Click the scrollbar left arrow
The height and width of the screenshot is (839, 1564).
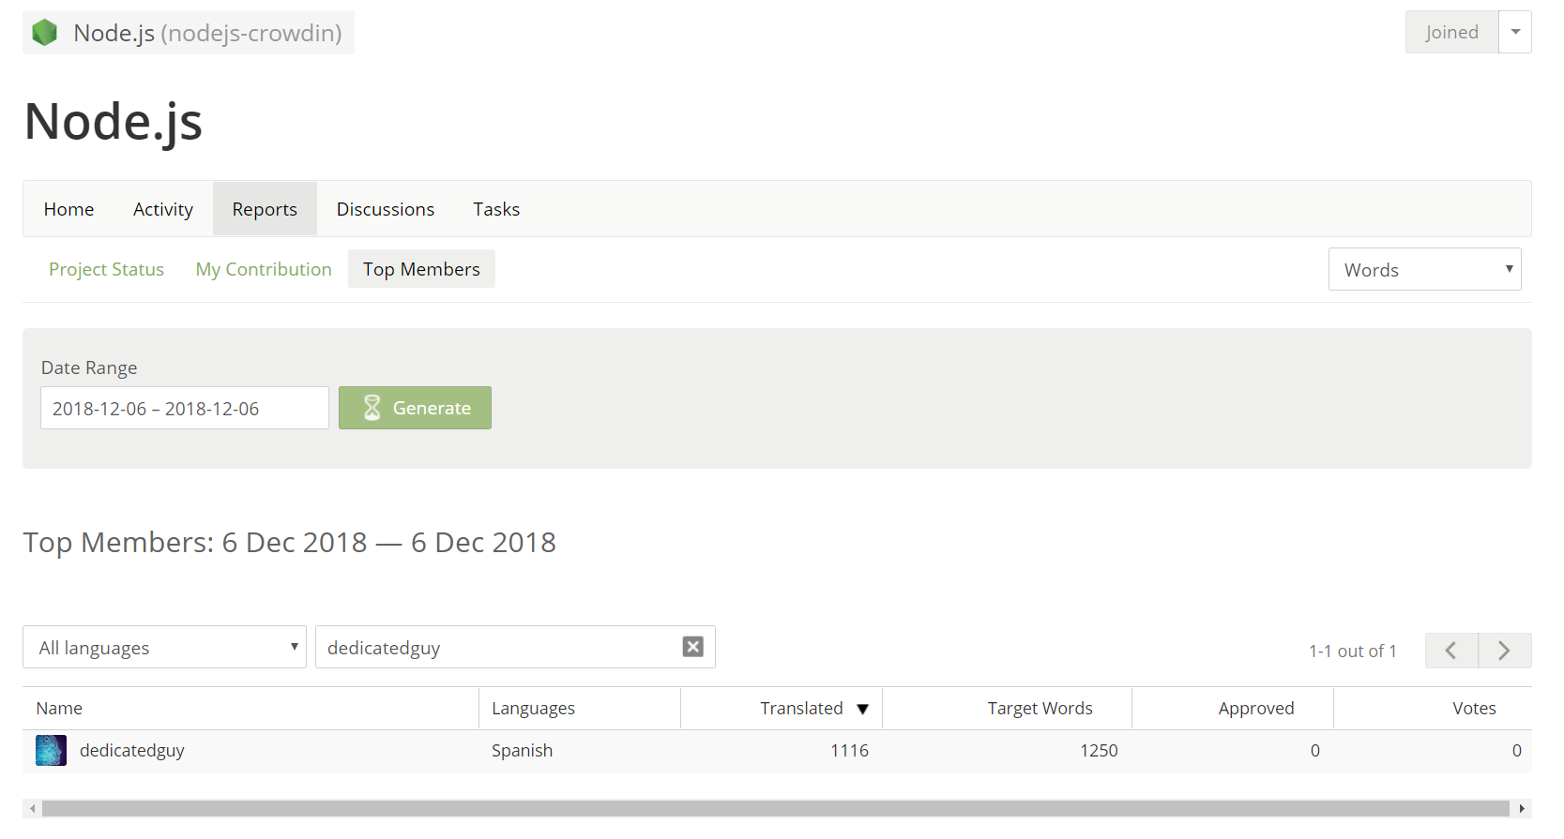coord(33,808)
